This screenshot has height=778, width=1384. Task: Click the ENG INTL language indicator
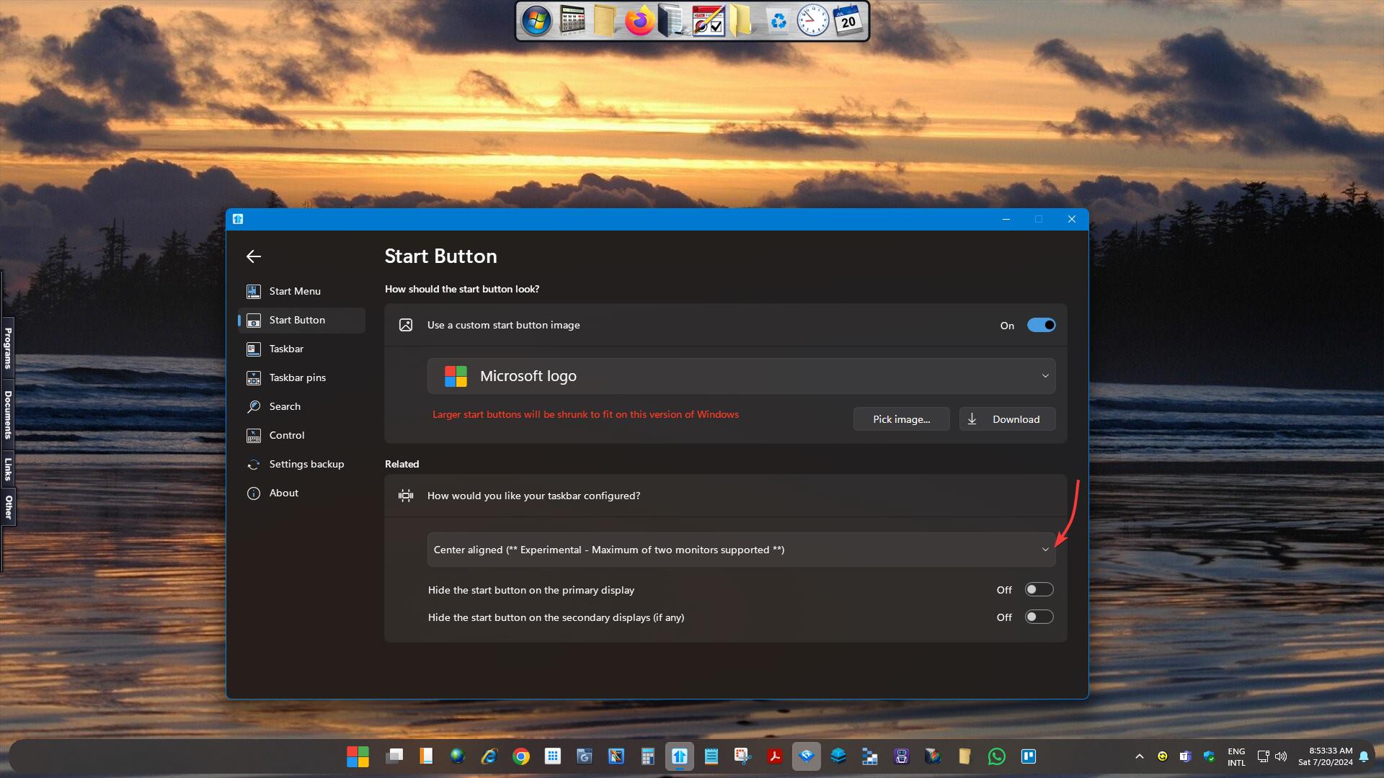(x=1236, y=756)
